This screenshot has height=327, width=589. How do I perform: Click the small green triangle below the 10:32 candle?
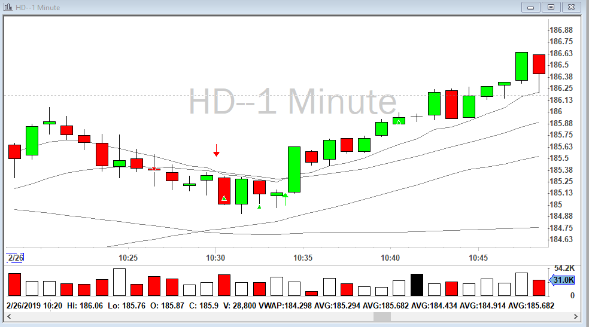pyautogui.click(x=259, y=207)
